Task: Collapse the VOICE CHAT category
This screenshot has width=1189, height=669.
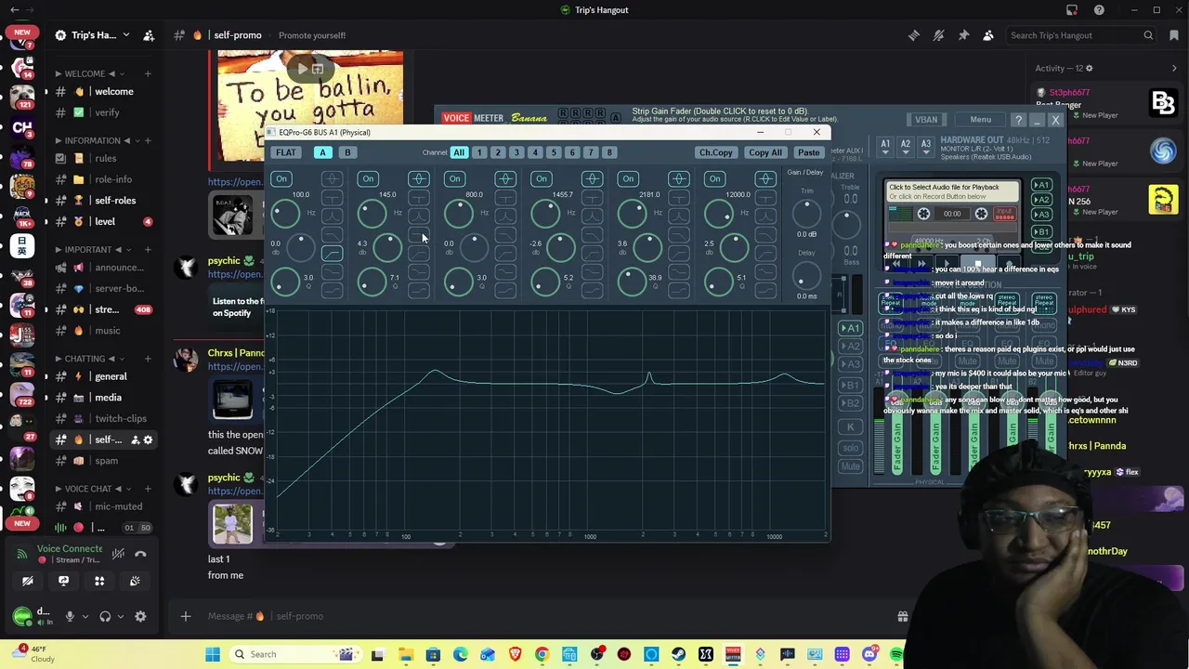Action: (95, 488)
